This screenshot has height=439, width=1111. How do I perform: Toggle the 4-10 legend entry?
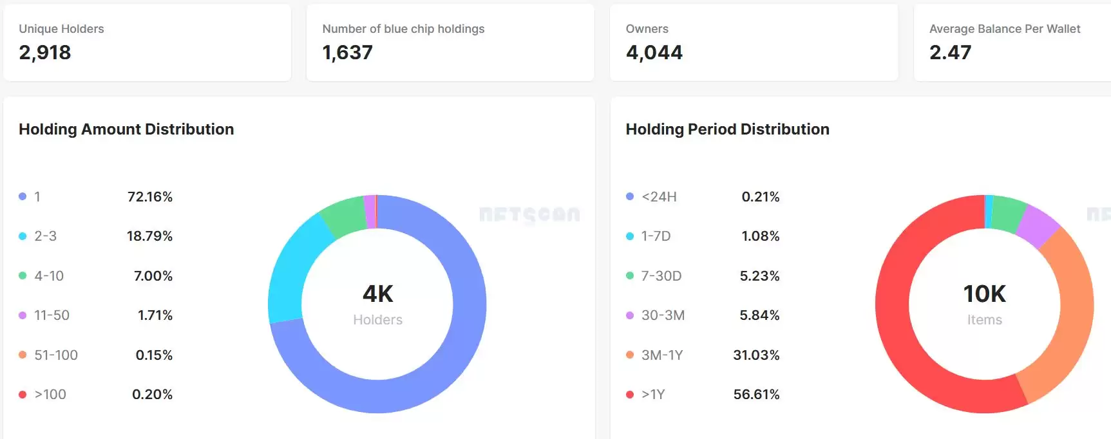[96, 276]
